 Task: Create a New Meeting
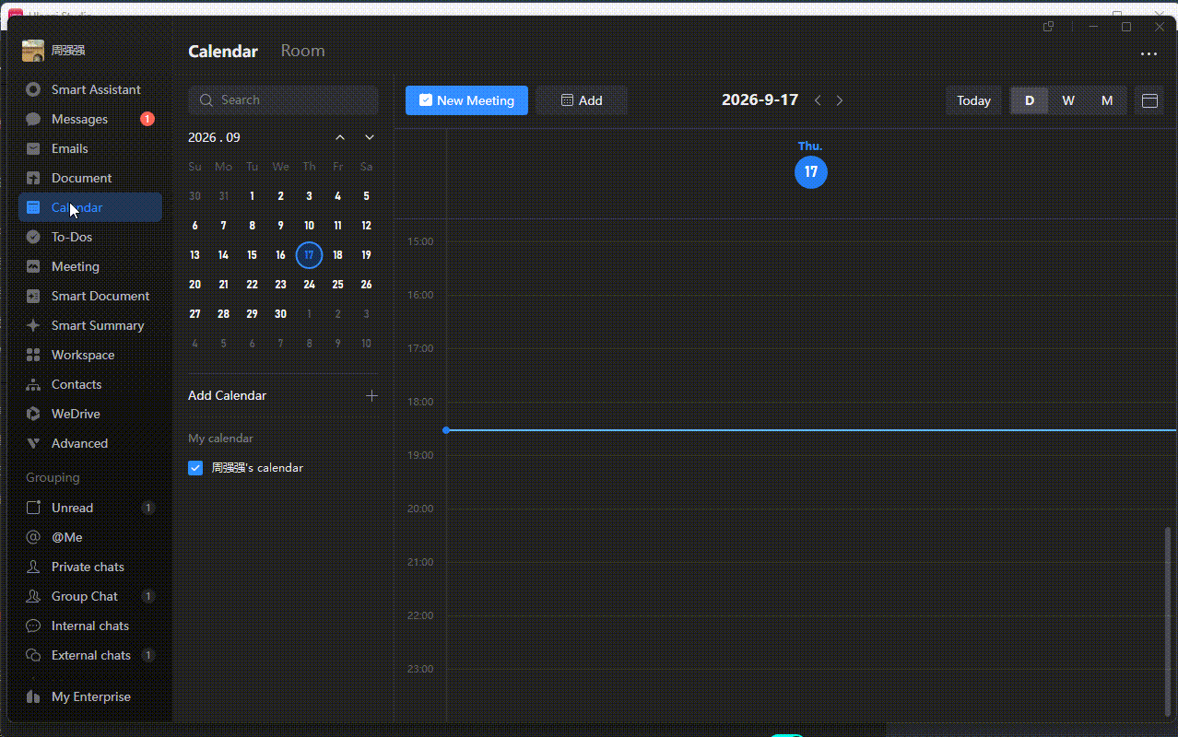coord(466,100)
